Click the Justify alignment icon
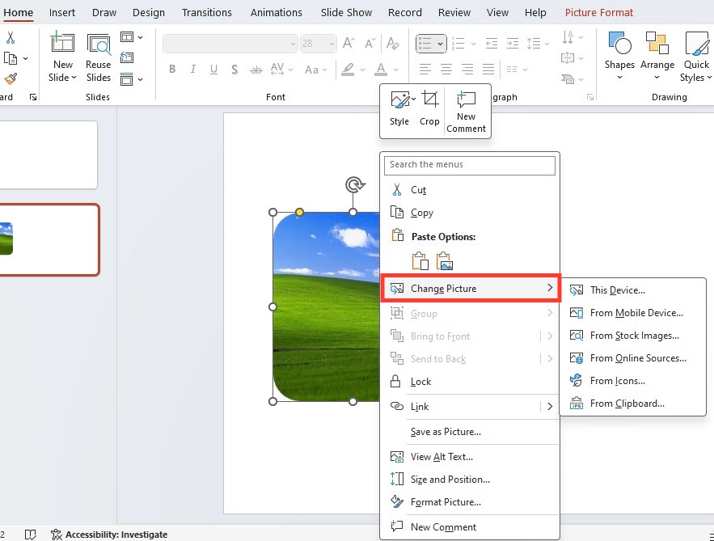Viewport: 714px width, 541px height. point(488,70)
